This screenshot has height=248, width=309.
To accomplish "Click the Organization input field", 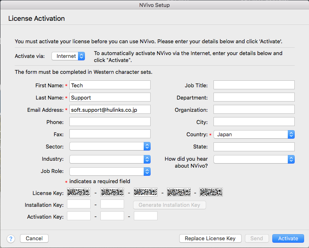I will (254, 110).
